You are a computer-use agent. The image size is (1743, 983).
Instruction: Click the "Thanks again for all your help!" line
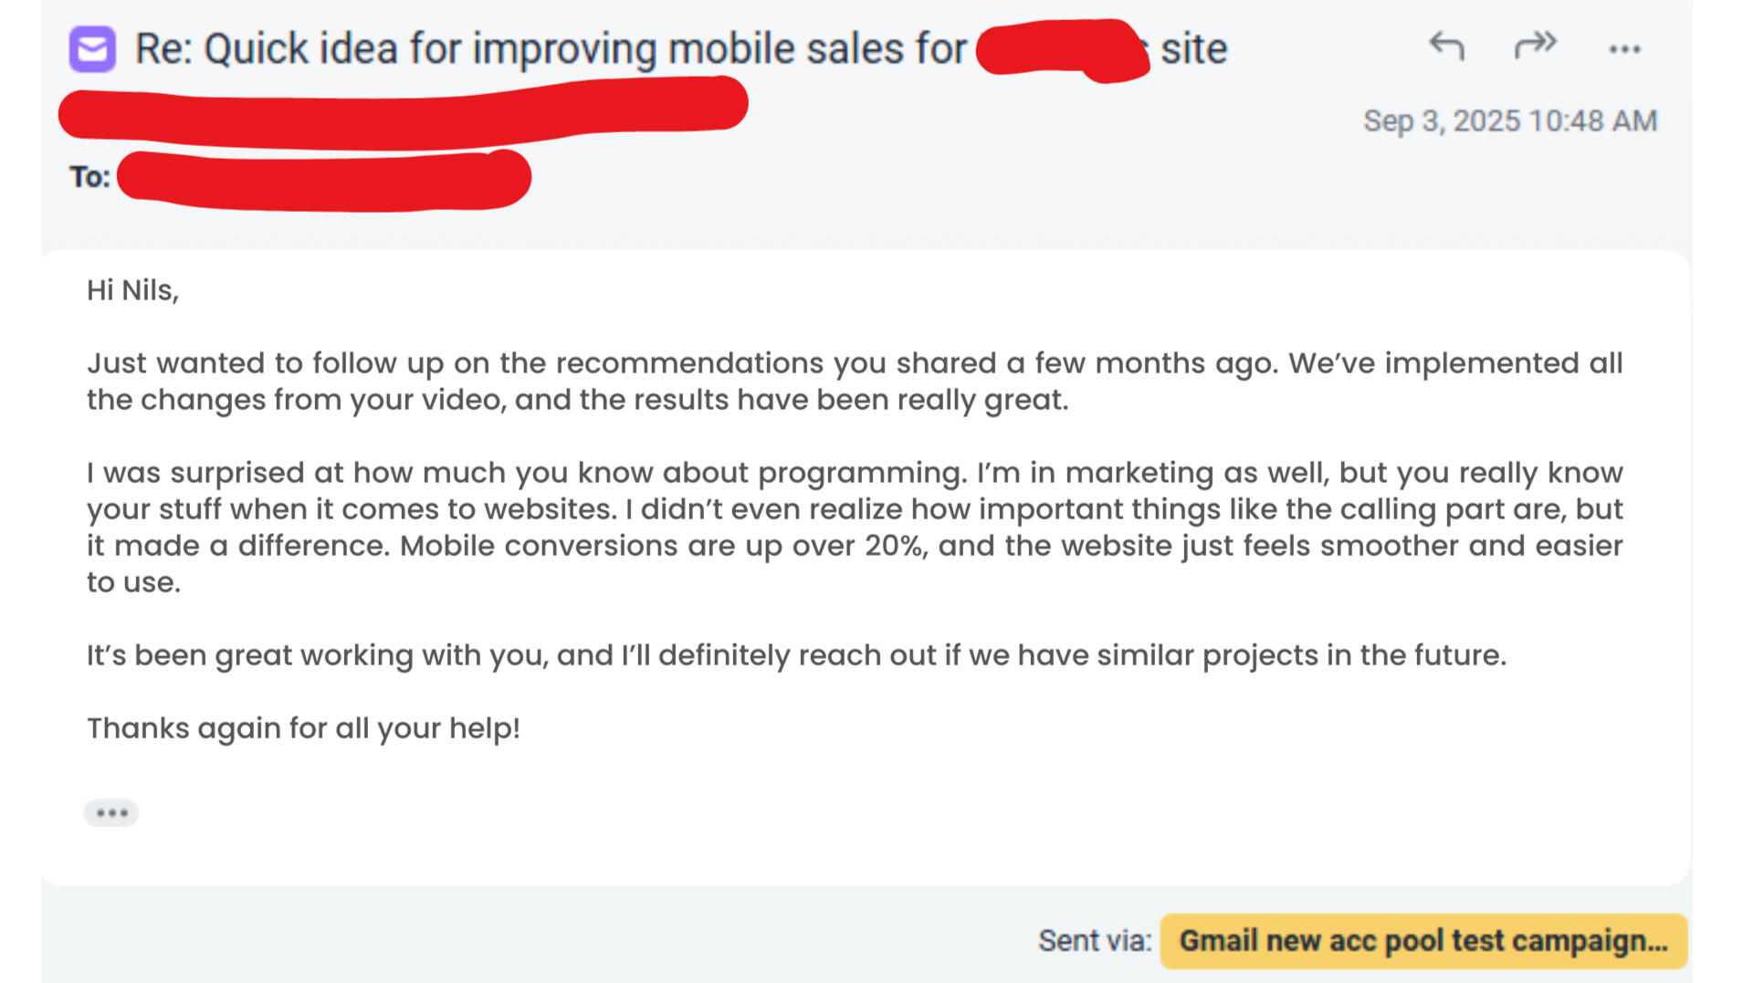click(303, 728)
